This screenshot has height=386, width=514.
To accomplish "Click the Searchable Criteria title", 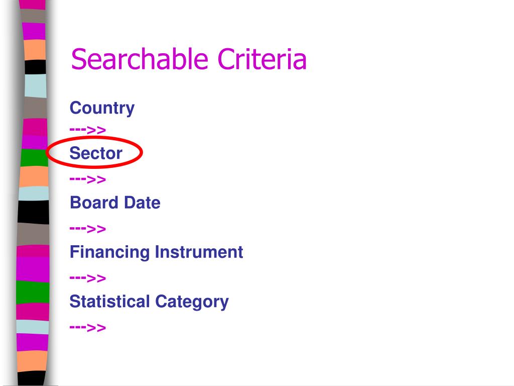I will point(189,59).
